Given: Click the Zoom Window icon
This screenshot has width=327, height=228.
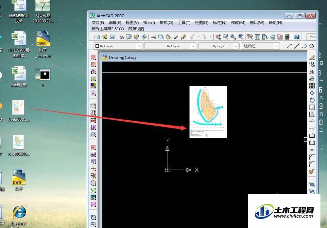Looking at the screenshot, I should 233,37.
